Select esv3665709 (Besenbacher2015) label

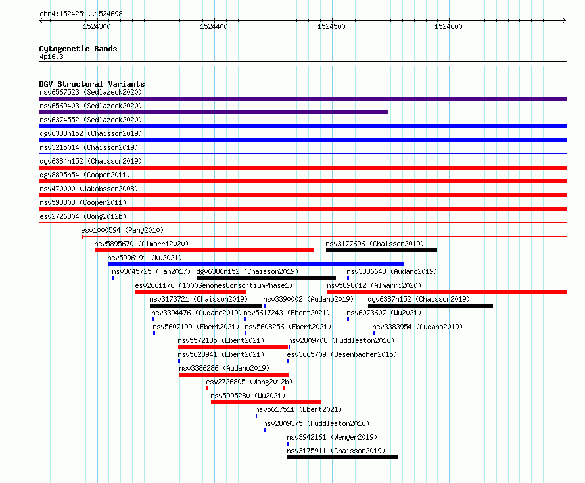pos(342,354)
